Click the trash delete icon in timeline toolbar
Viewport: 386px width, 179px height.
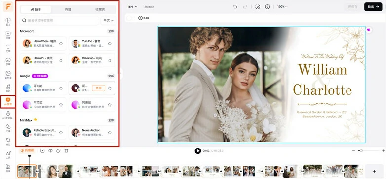point(66,151)
